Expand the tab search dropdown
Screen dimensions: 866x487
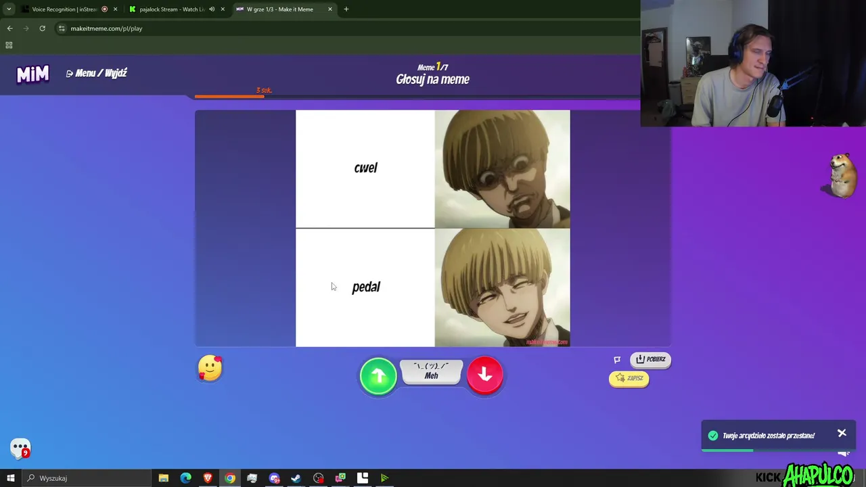point(9,9)
